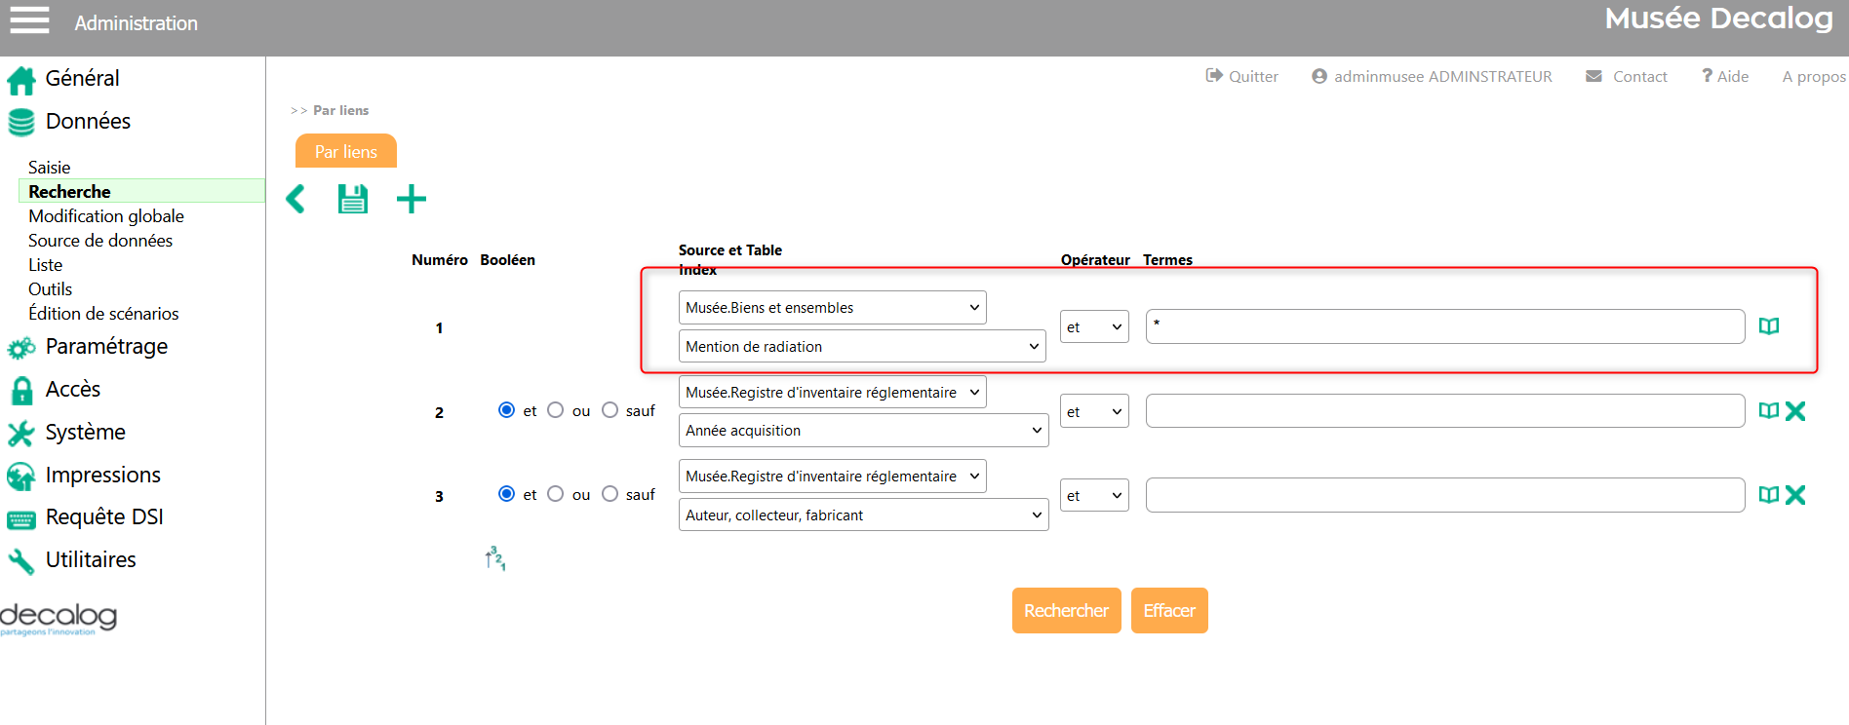Screen dimensions: 1849x725
Task: Click the Effacer button
Action: click(1168, 611)
